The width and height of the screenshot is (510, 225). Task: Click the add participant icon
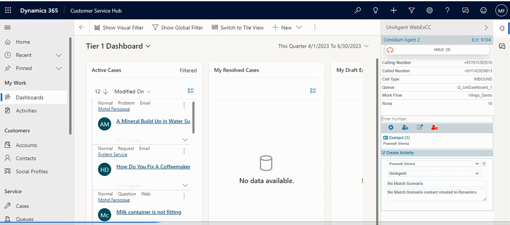[x=405, y=127]
